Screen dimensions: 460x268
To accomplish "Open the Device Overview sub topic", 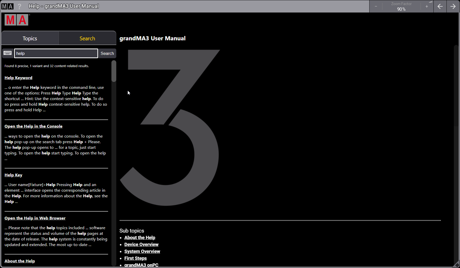I will click(x=141, y=244).
